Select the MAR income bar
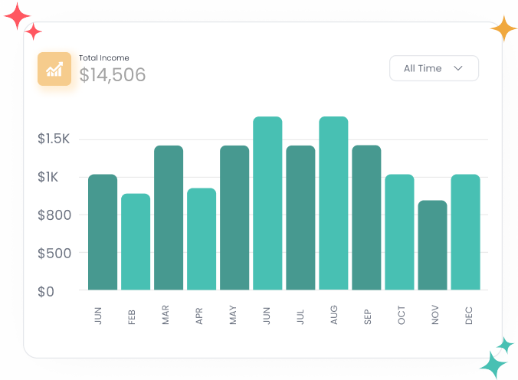 pos(169,218)
